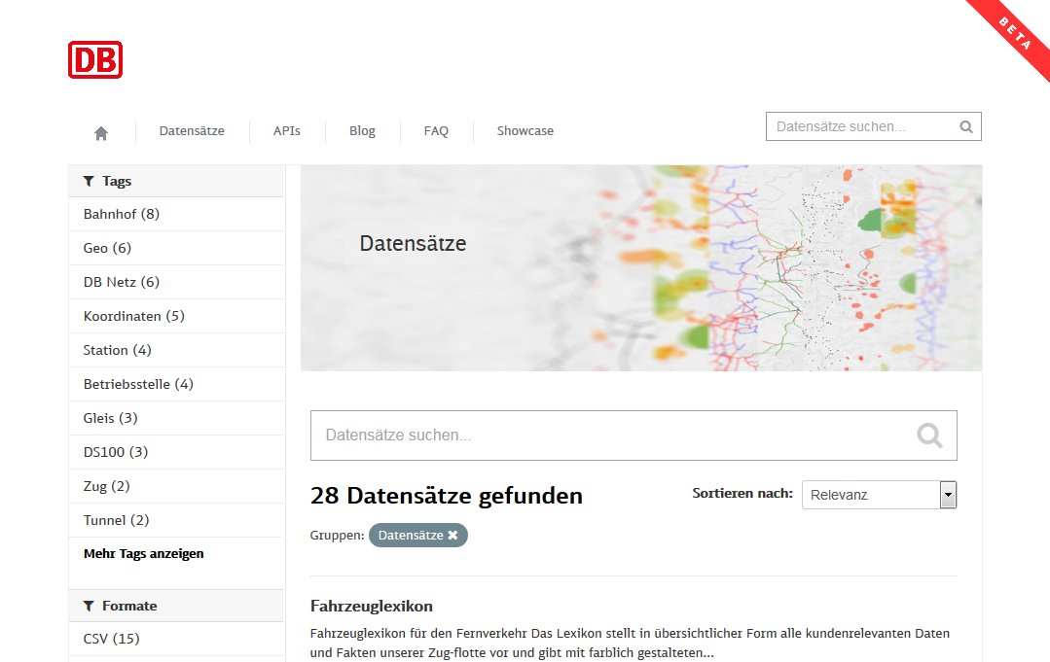
Task: Navigate to the APIs page
Action: [286, 131]
